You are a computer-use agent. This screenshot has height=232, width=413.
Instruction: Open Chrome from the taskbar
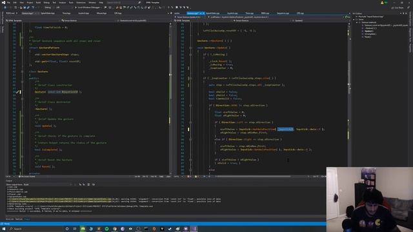115,229
